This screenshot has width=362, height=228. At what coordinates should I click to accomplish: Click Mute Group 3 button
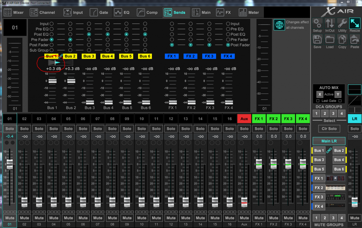(333, 218)
